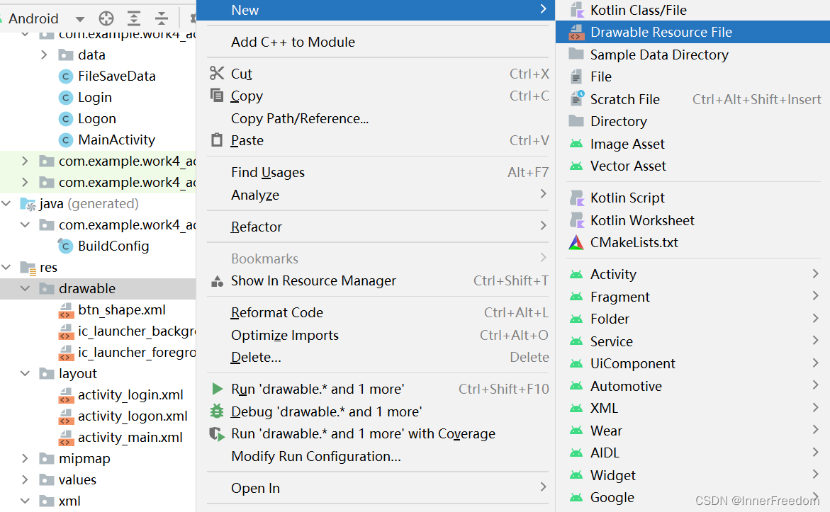Screen dimensions: 830x512
Task: Expand the mipmap folder
Action: [25, 458]
